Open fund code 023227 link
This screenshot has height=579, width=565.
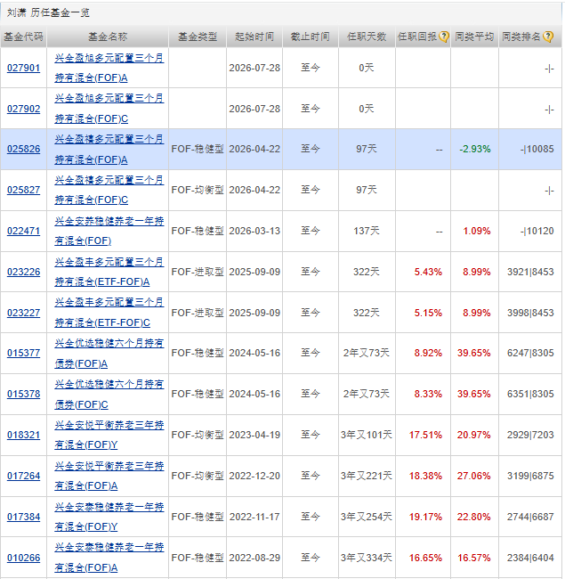point(24,313)
